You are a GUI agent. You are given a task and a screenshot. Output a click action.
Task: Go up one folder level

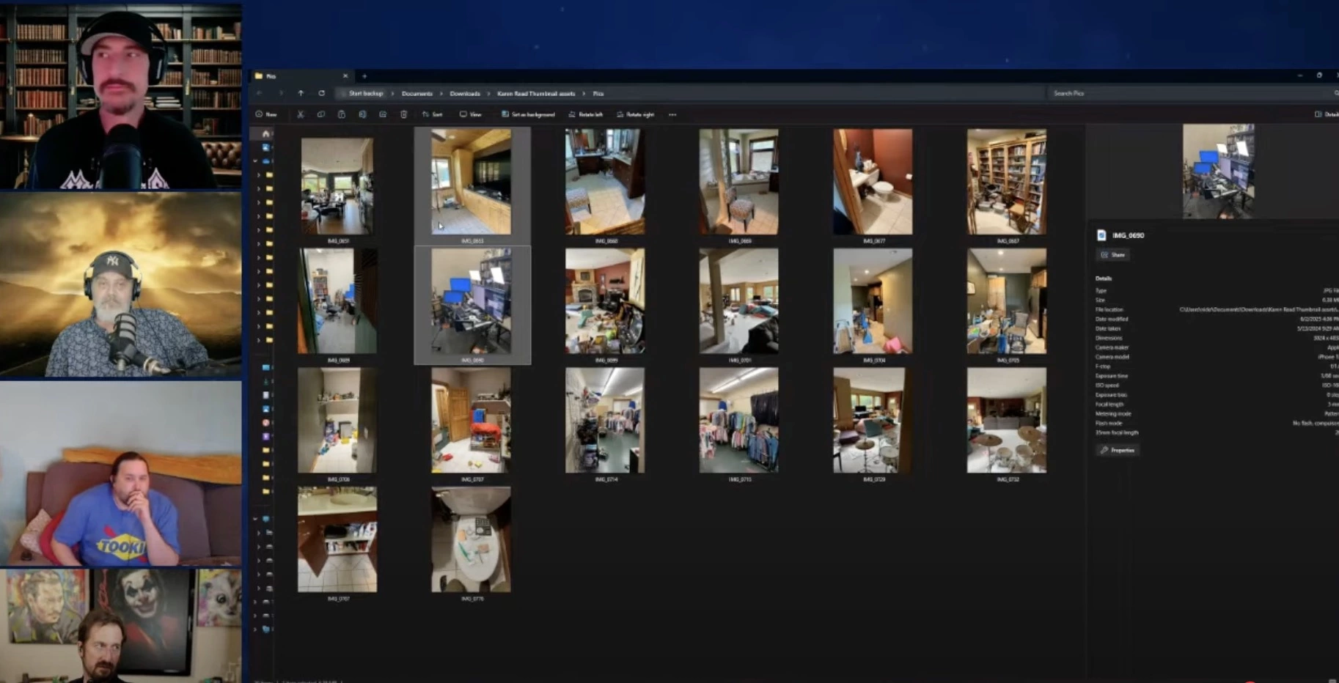[x=301, y=93]
